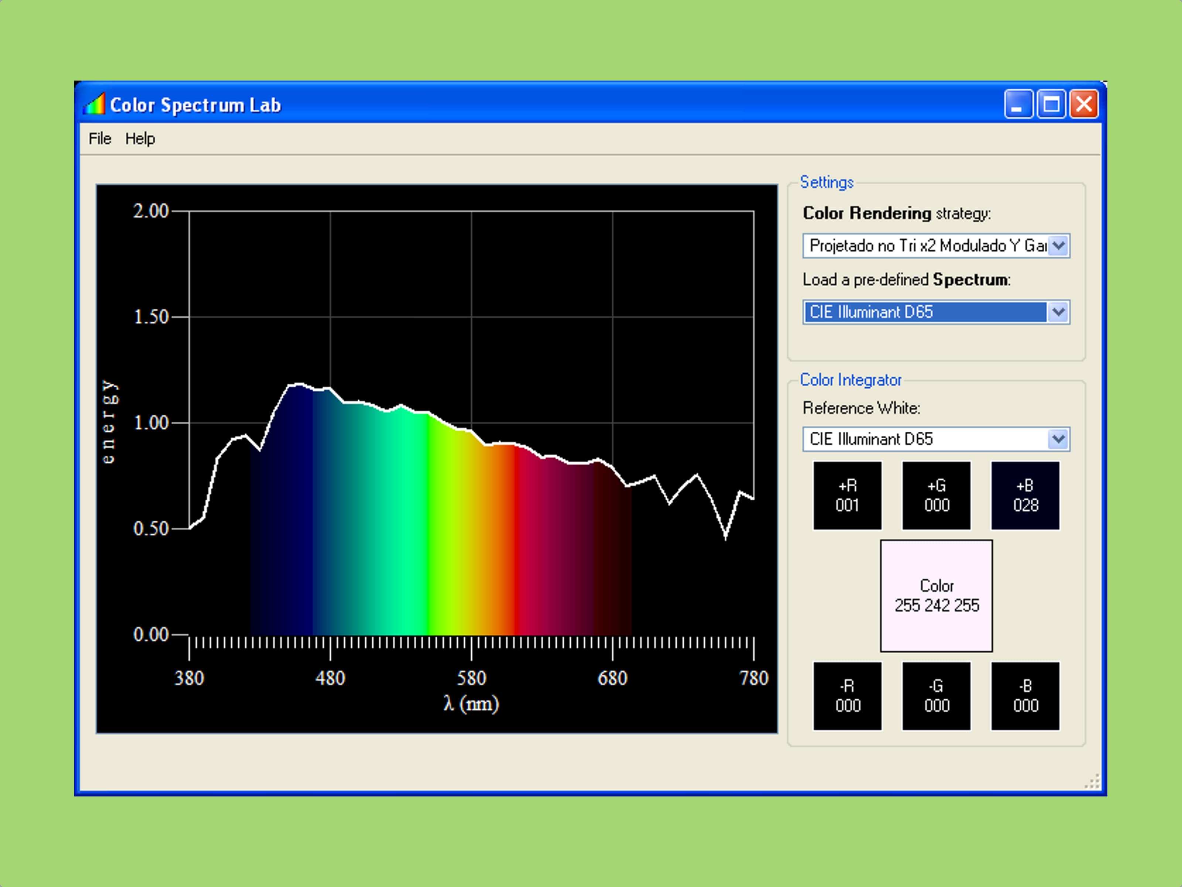Expand the Reference White dropdown arrow
Screen dimensions: 1182x887
(x=1058, y=439)
